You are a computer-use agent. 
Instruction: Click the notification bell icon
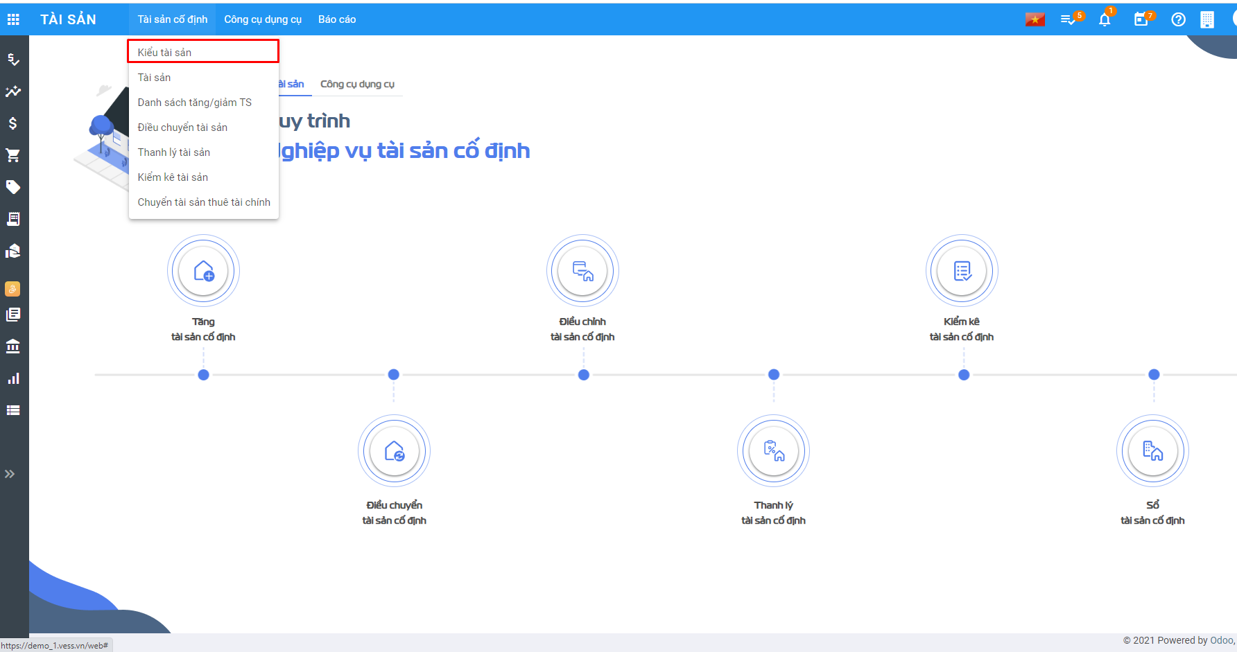click(x=1105, y=19)
